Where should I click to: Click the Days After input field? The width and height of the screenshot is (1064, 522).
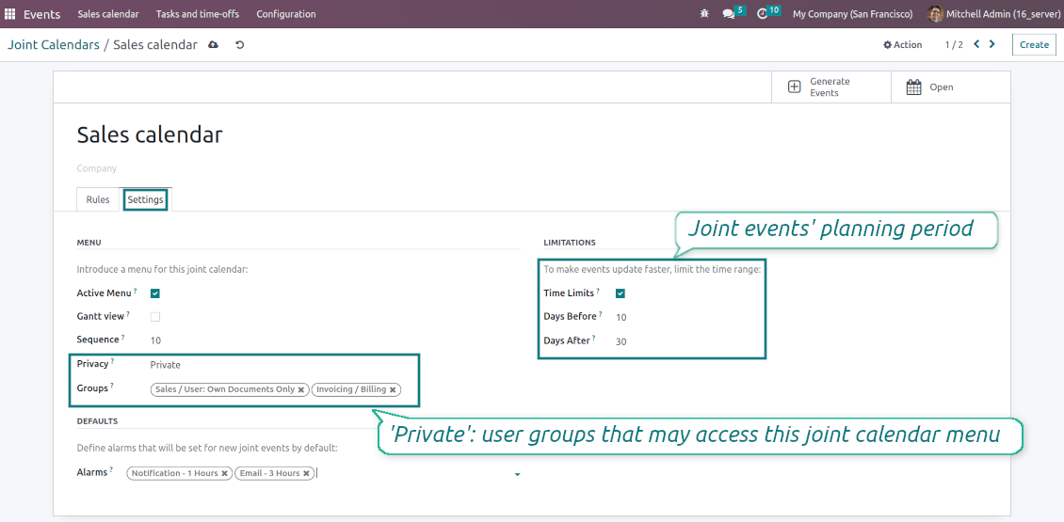686,341
